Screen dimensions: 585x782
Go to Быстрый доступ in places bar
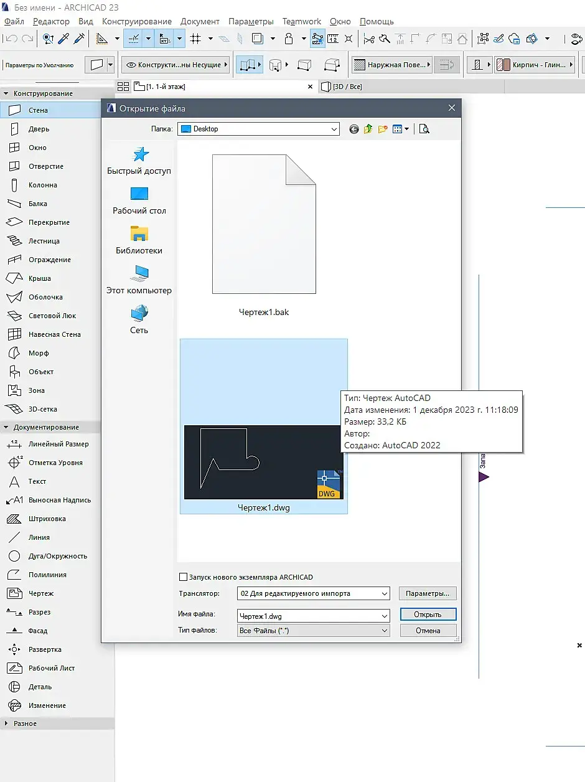(139, 161)
